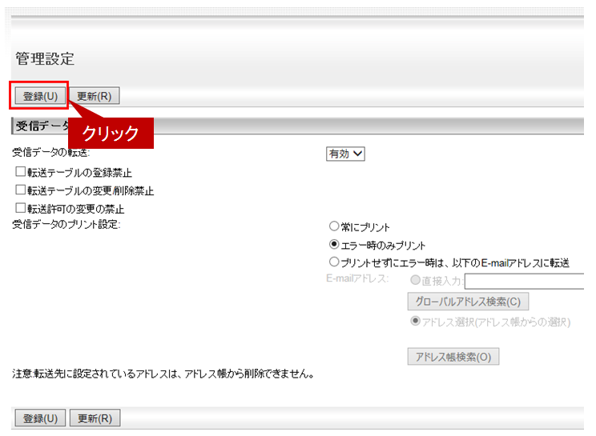Select アドレス選択(アドレス帳からの選択) radio
The image size is (596, 436).
pos(414,322)
